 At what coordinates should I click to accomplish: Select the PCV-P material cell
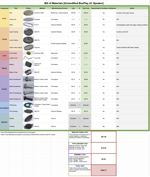42,25
